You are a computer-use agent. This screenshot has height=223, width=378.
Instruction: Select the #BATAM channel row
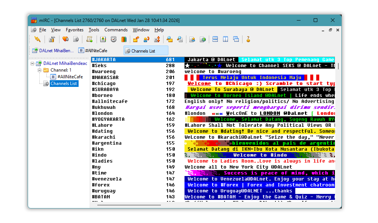[213, 197]
